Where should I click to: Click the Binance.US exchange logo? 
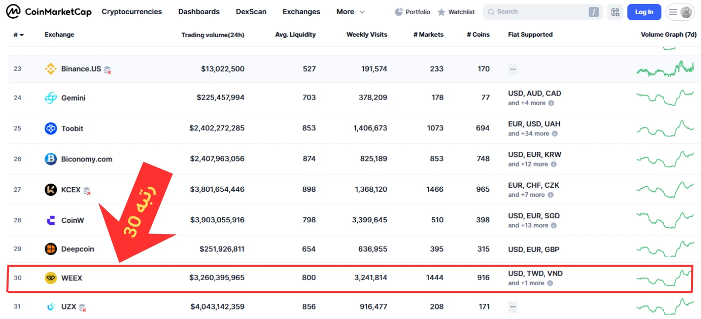pos(51,69)
